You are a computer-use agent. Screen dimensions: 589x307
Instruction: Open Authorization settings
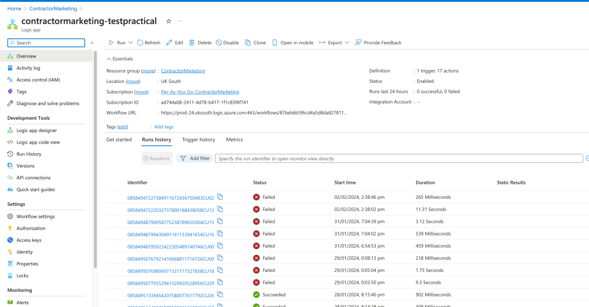[31, 228]
